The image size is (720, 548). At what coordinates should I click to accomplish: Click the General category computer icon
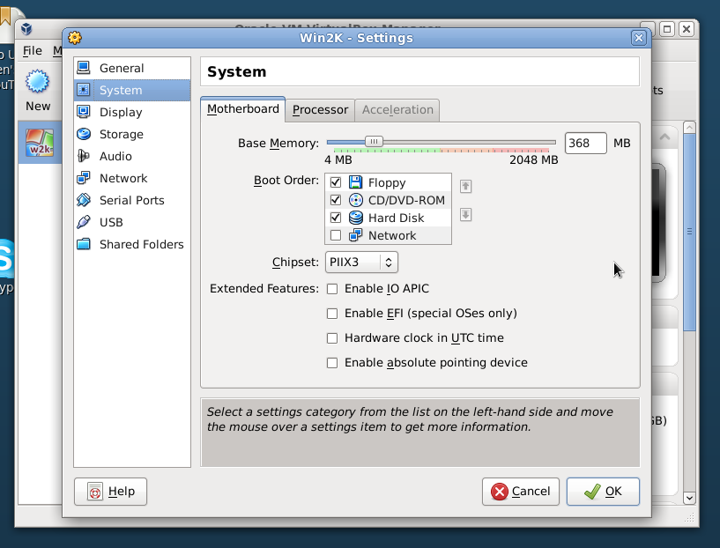[x=84, y=68]
